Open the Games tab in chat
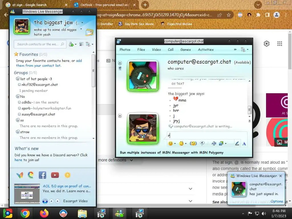 point(185,50)
